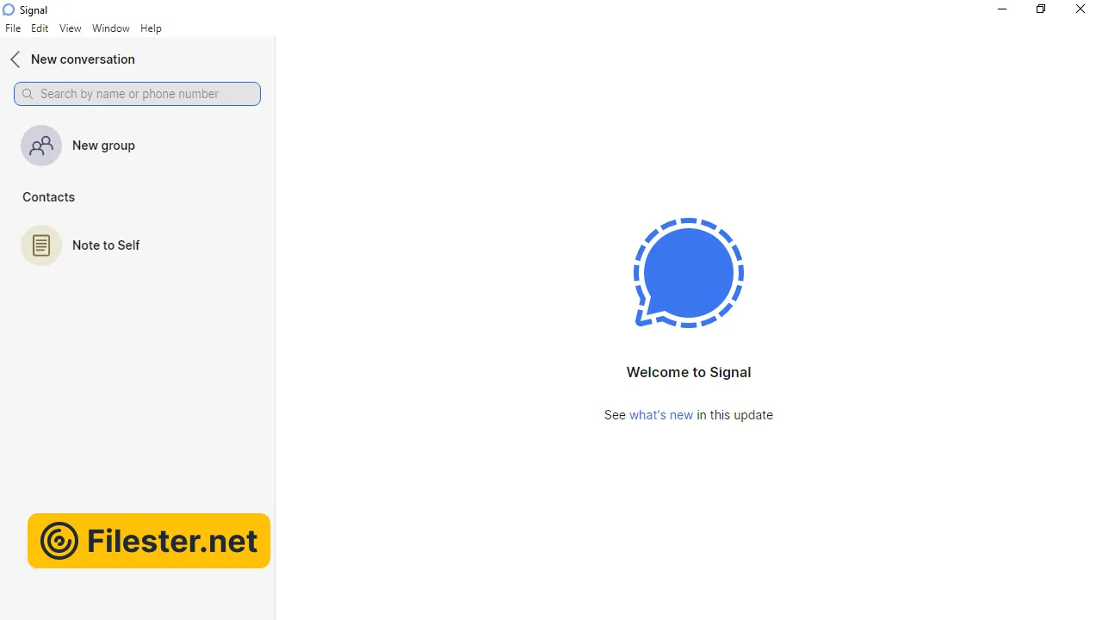
Task: Click the New group people icon
Action: point(41,146)
